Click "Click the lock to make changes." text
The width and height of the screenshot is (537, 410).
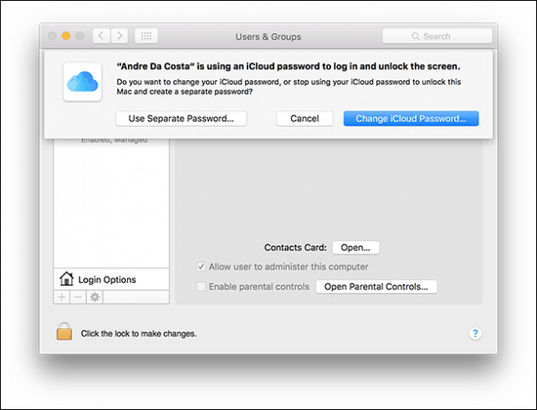click(x=138, y=334)
